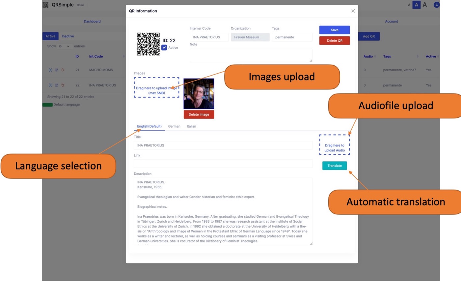Viewport: 461px width, 281px height.
Task: Switch to the English(Default) language tab
Action: (x=149, y=126)
